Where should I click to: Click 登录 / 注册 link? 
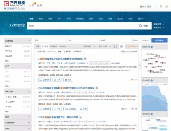pyautogui.click(x=146, y=6)
